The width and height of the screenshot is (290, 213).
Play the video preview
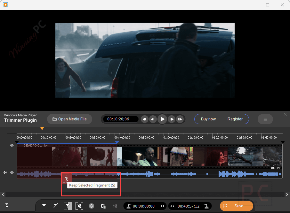coord(162,119)
